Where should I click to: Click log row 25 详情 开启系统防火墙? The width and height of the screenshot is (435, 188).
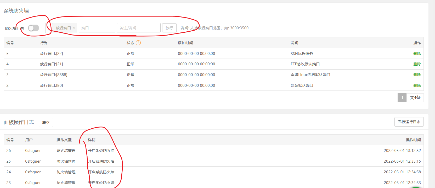(x=101, y=161)
